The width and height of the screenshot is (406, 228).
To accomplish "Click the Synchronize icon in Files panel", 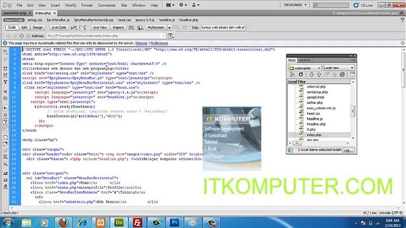I will [343, 75].
